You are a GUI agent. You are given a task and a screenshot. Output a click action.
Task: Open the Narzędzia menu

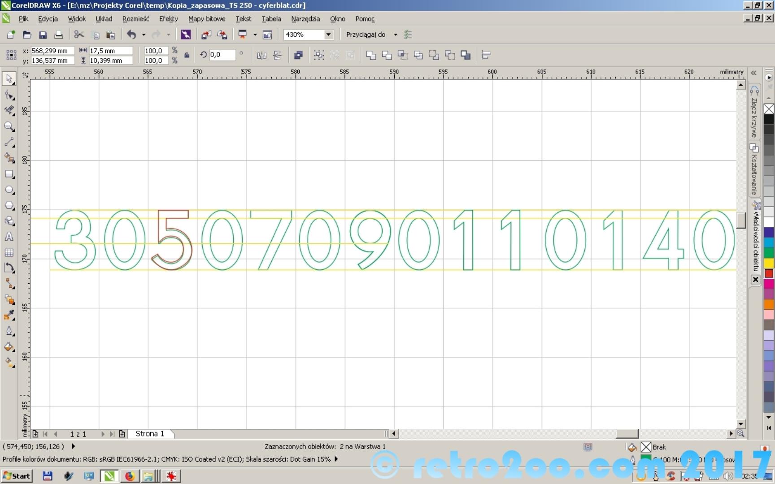[x=305, y=19]
